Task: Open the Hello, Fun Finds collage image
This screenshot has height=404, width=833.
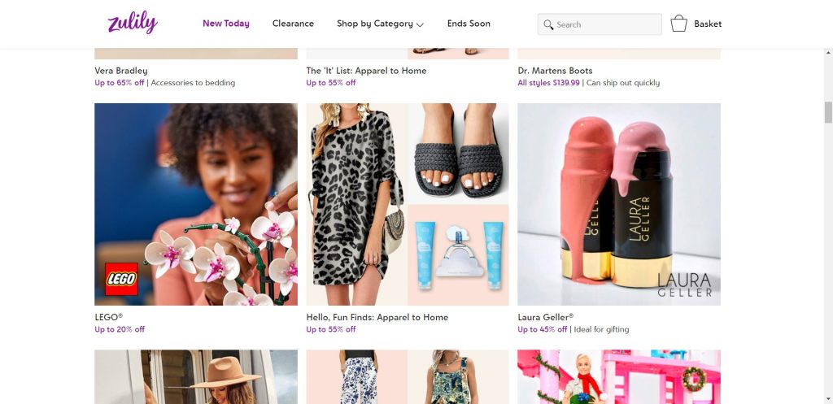Action: [x=408, y=204]
